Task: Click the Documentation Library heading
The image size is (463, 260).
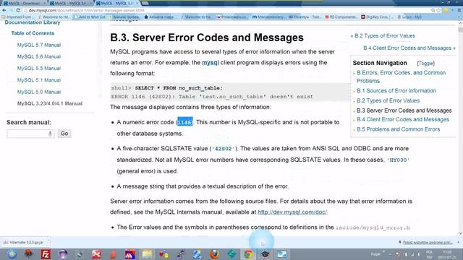Action: click(33, 22)
